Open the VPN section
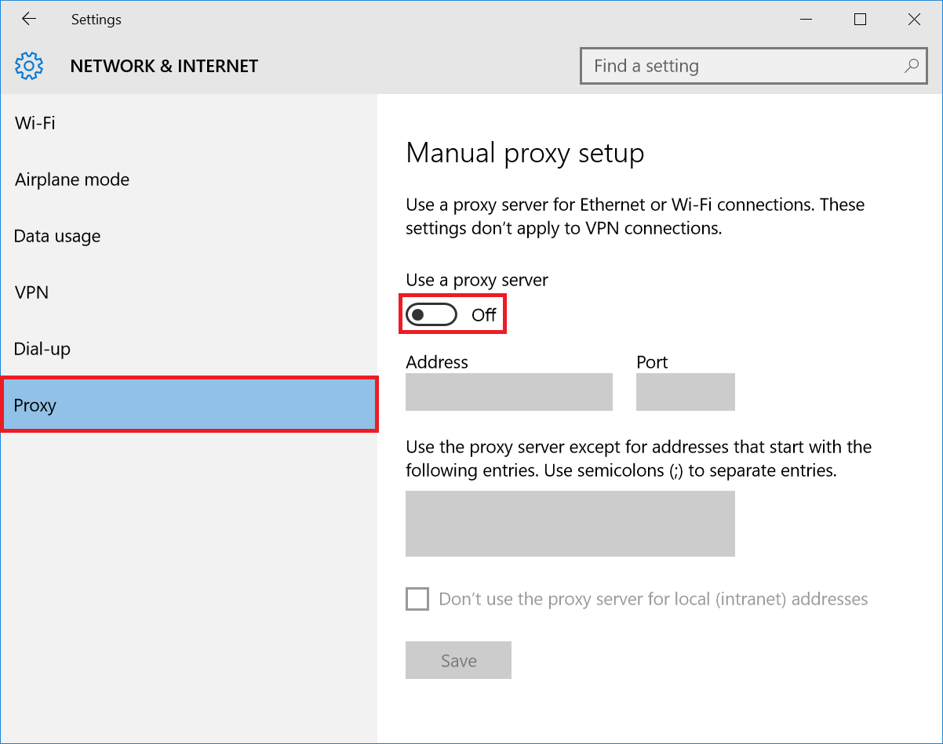Screen dimensions: 943x744 coord(32,292)
